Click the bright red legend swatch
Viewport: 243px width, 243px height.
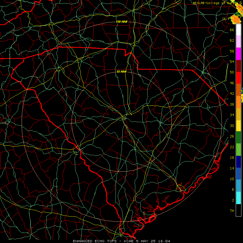(238, 78)
